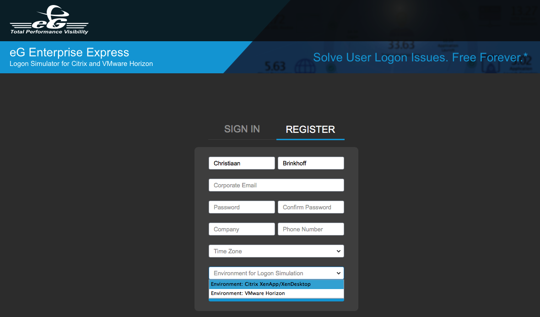Image resolution: width=540 pixels, height=317 pixels.
Task: Click the eG Total Performance Visibility logo
Action: point(49,20)
